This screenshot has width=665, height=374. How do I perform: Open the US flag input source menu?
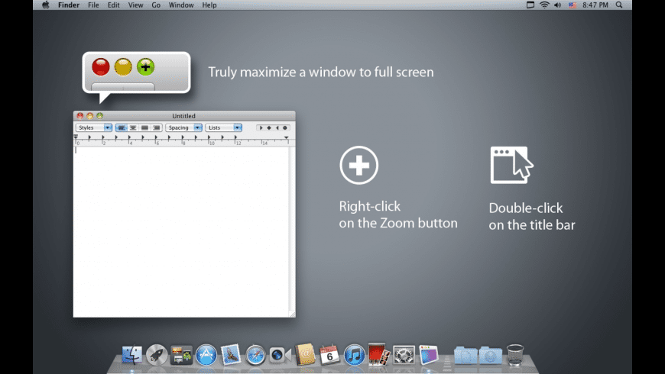pos(573,5)
